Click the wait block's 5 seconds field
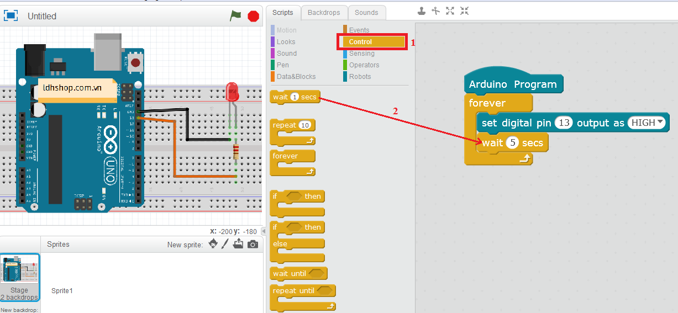678x313 pixels. [x=512, y=143]
